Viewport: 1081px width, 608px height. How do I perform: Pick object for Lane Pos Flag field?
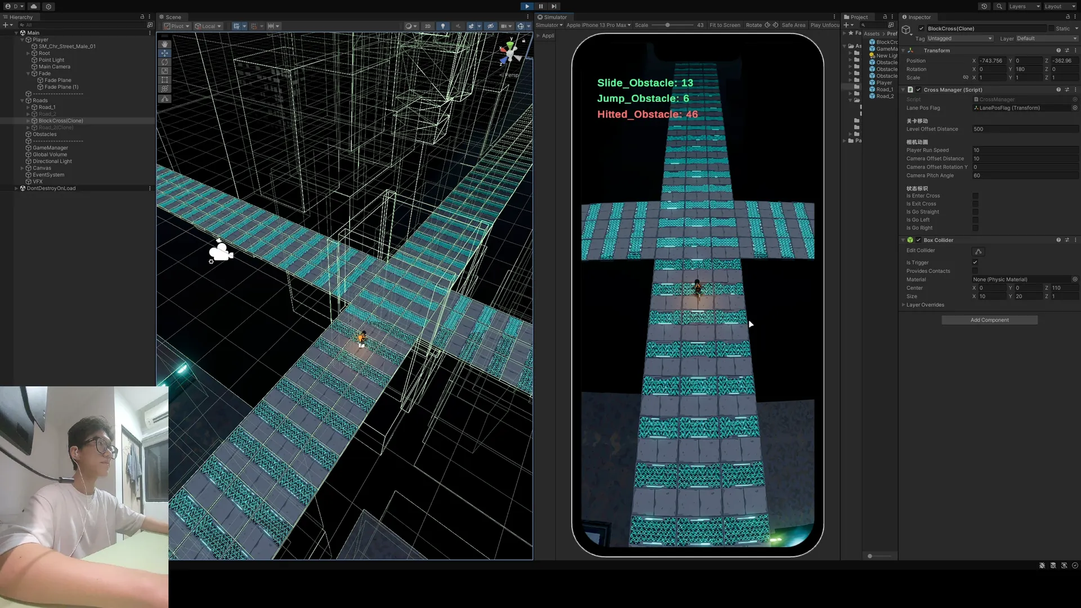tap(1075, 108)
